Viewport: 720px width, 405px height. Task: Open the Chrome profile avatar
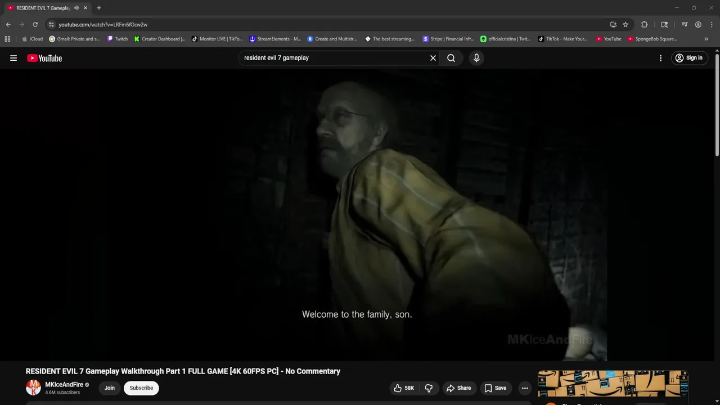(x=698, y=25)
